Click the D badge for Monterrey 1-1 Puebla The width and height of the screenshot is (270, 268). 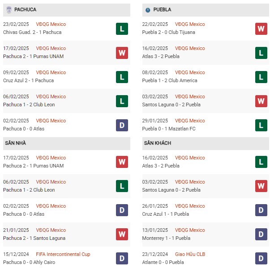pyautogui.click(x=261, y=234)
